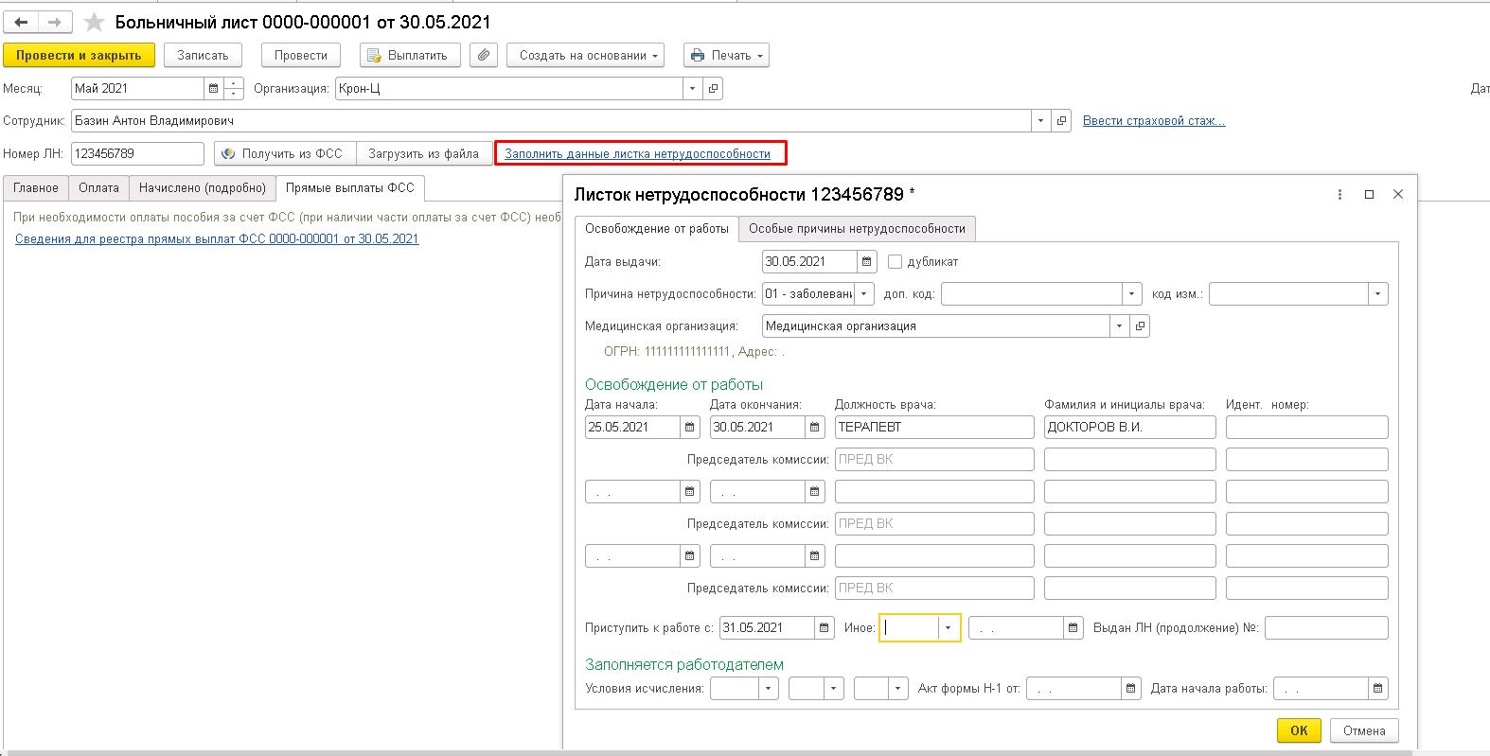The height and width of the screenshot is (756, 1490).
Task: Open the Печать dropdown menu
Action: [x=726, y=55]
